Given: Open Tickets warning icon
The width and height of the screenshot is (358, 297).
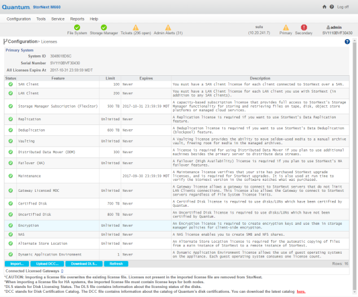Looking at the screenshot, I should [136, 28].
